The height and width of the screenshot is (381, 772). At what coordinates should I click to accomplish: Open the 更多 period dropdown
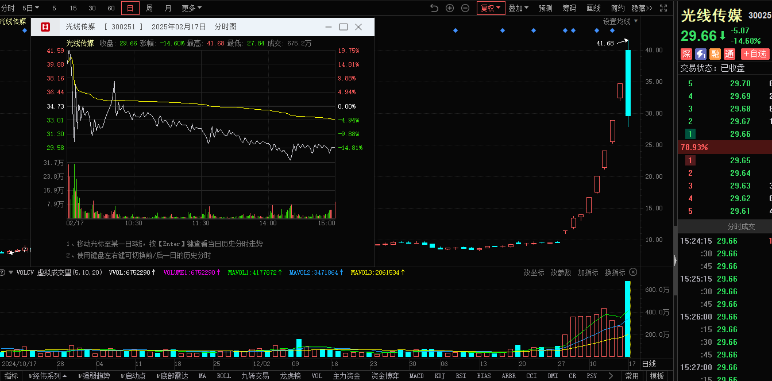pos(191,8)
